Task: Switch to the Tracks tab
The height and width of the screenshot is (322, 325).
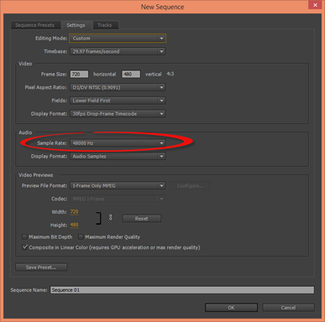Action: (x=105, y=25)
